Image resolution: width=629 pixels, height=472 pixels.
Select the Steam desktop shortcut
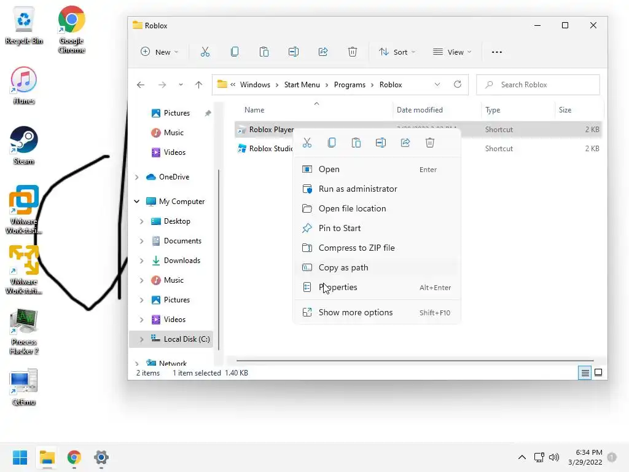[x=24, y=146]
